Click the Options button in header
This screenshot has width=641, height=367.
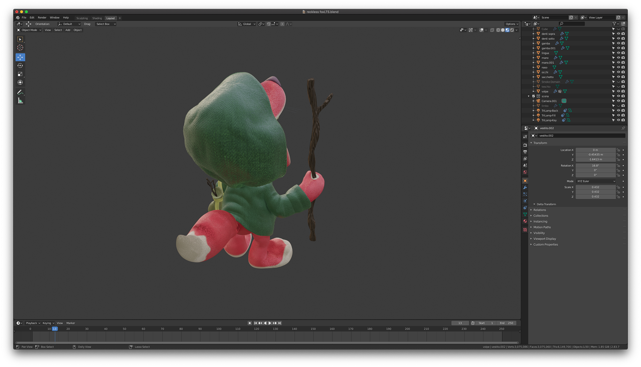coord(511,24)
